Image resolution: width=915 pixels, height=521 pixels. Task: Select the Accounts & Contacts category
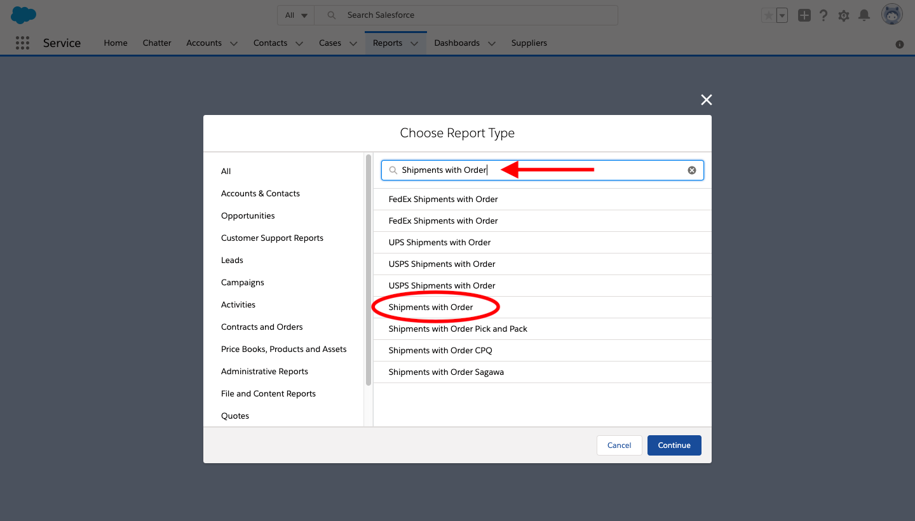(261, 194)
